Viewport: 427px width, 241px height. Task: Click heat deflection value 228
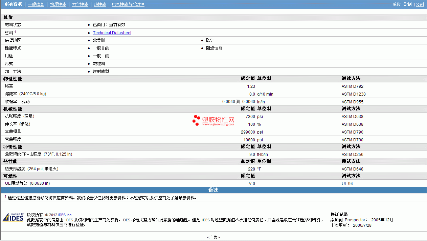251,169
